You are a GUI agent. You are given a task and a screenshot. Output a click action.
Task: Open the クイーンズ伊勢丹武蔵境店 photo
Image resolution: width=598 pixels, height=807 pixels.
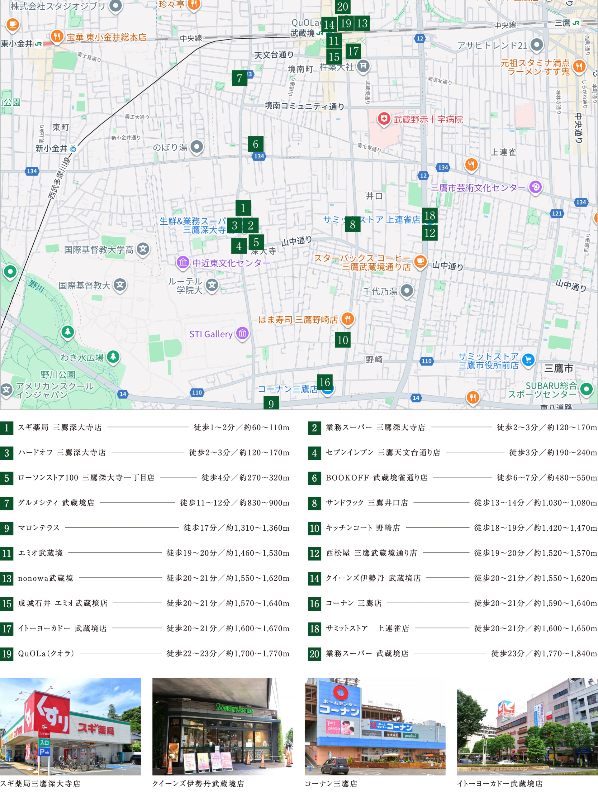click(x=223, y=727)
